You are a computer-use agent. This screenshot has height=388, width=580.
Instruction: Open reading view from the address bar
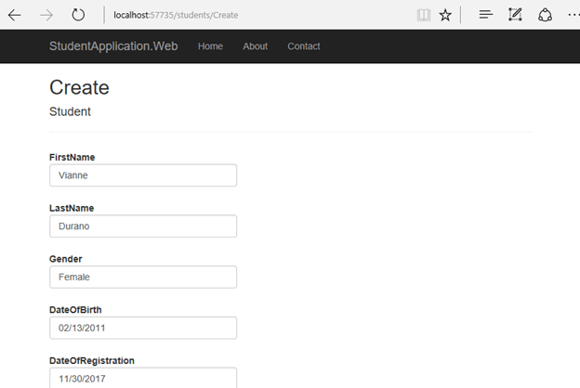click(424, 15)
